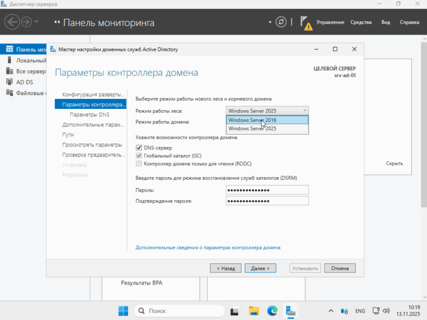Launch Microsoft Edge from taskbar
Viewport: 427px width, 320px height.
click(x=272, y=311)
